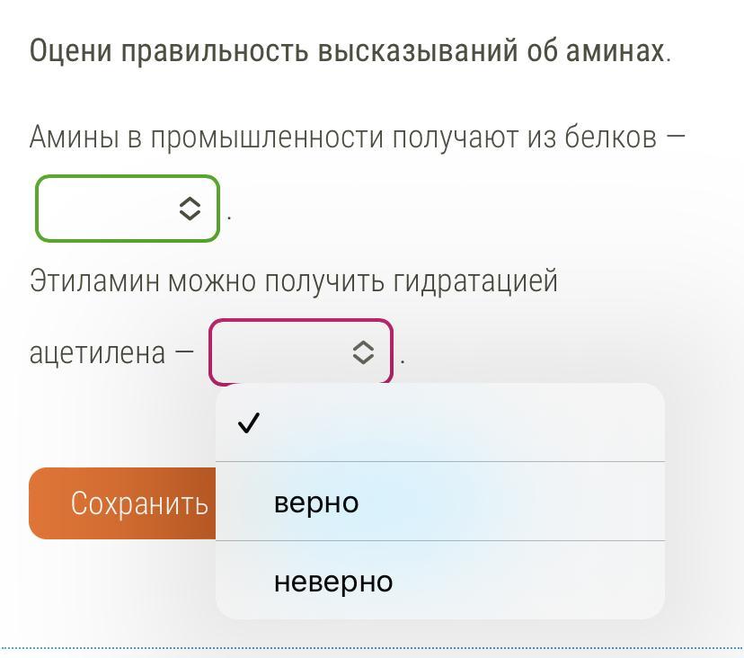
Task: Open the magenta-bordered dropdown after ацетилена
Action: click(x=301, y=351)
